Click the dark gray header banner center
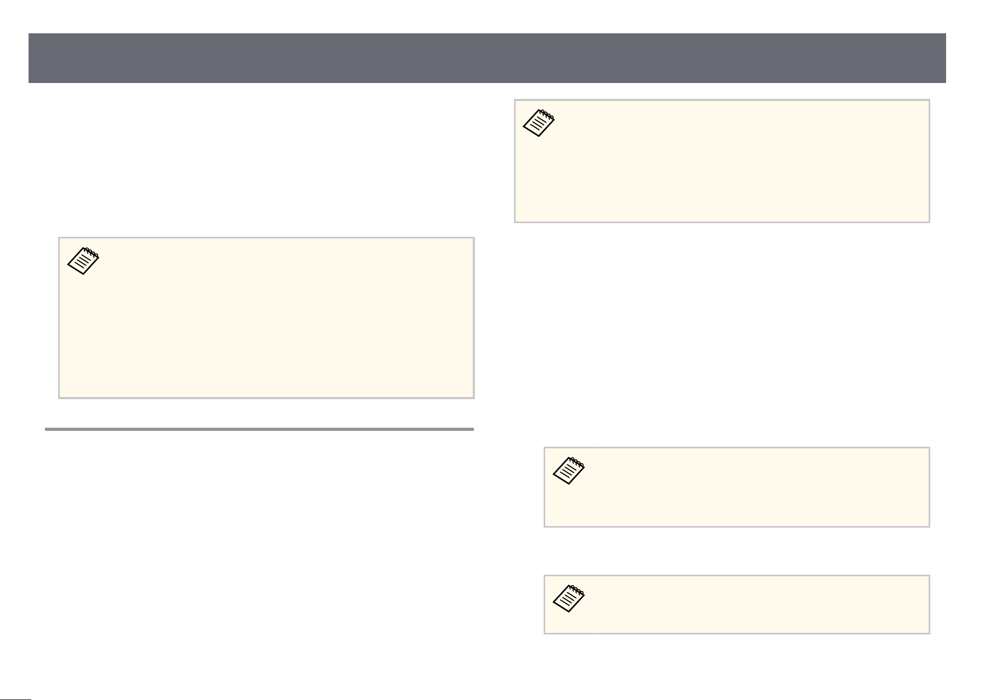 [487, 58]
